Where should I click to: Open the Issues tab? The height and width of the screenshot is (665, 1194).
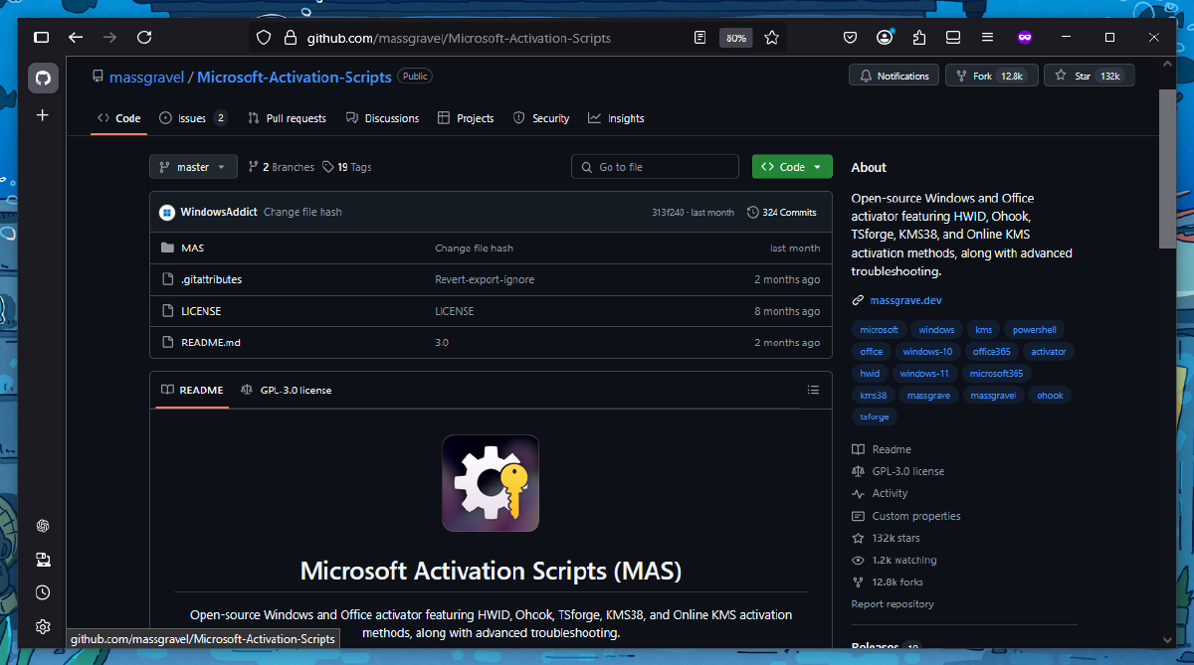[x=193, y=118]
